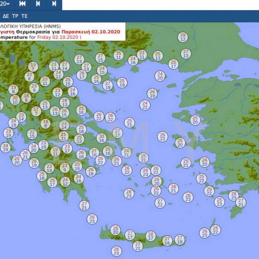Select the 27/15 temperature station marker
This screenshot has height=259, width=259.
pos(100,58)
